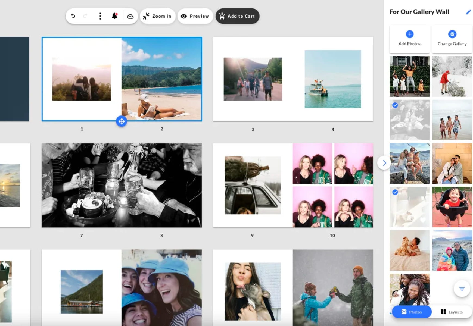
Task: Select the group on seaside rocks thumbnail
Action: click(409, 163)
